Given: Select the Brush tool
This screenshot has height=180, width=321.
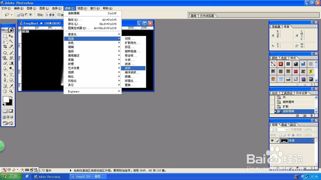Looking at the screenshot, I should pyautogui.click(x=11, y=53).
